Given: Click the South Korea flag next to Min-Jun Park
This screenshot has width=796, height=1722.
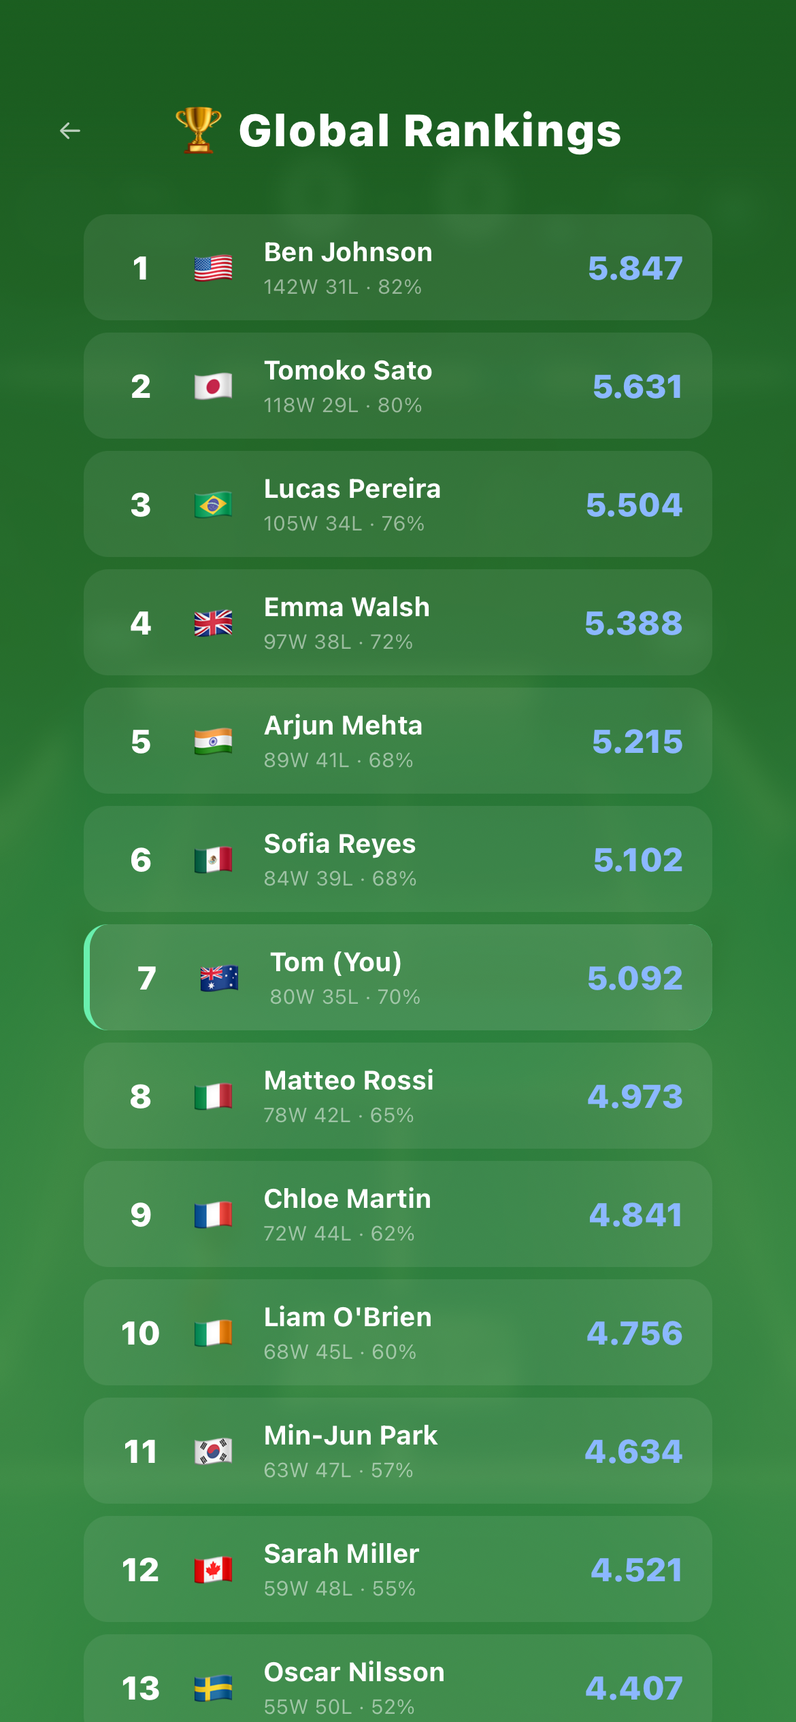Looking at the screenshot, I should tap(213, 1451).
